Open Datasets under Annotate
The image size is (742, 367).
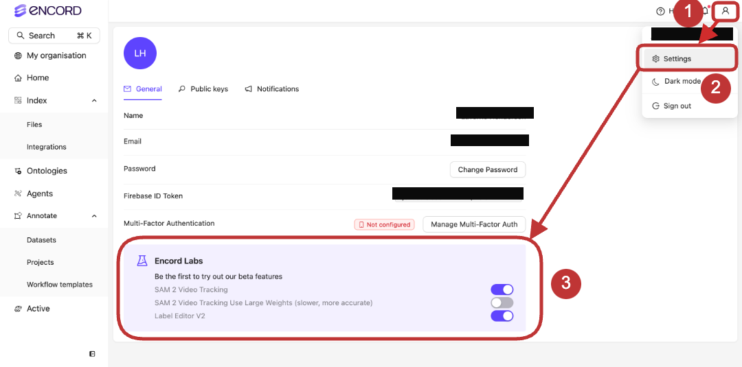42,240
